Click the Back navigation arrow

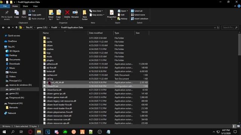[x=3, y=27]
